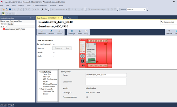Click the Secure lock button

59,32
